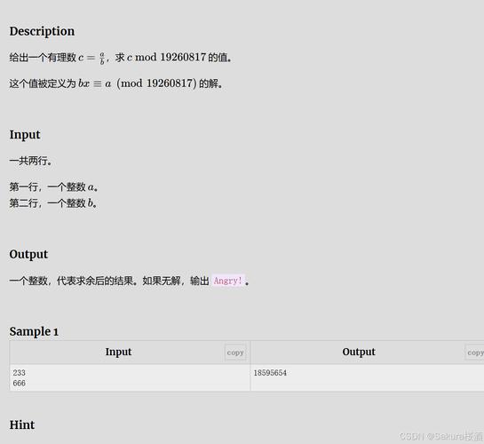The width and height of the screenshot is (484, 444).
Task: Click the congruence bx ≡ a (mod 19260817)
Action: point(138,83)
